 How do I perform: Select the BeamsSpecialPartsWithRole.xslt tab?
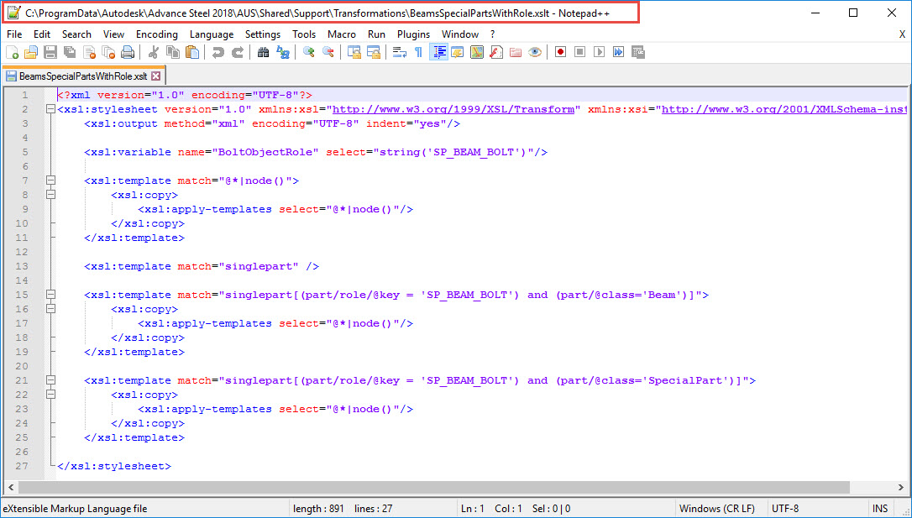[x=79, y=75]
